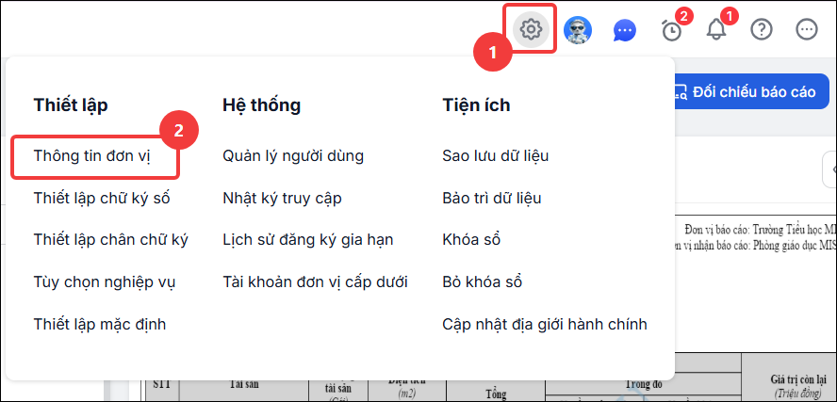Open Quản lý người dùng
This screenshot has width=837, height=402.
(293, 156)
